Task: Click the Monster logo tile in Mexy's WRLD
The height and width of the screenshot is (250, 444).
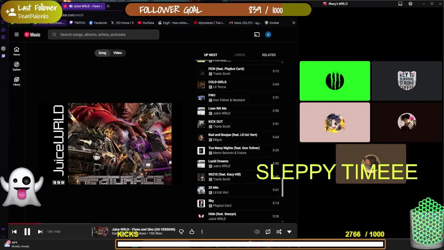Action: (x=335, y=81)
